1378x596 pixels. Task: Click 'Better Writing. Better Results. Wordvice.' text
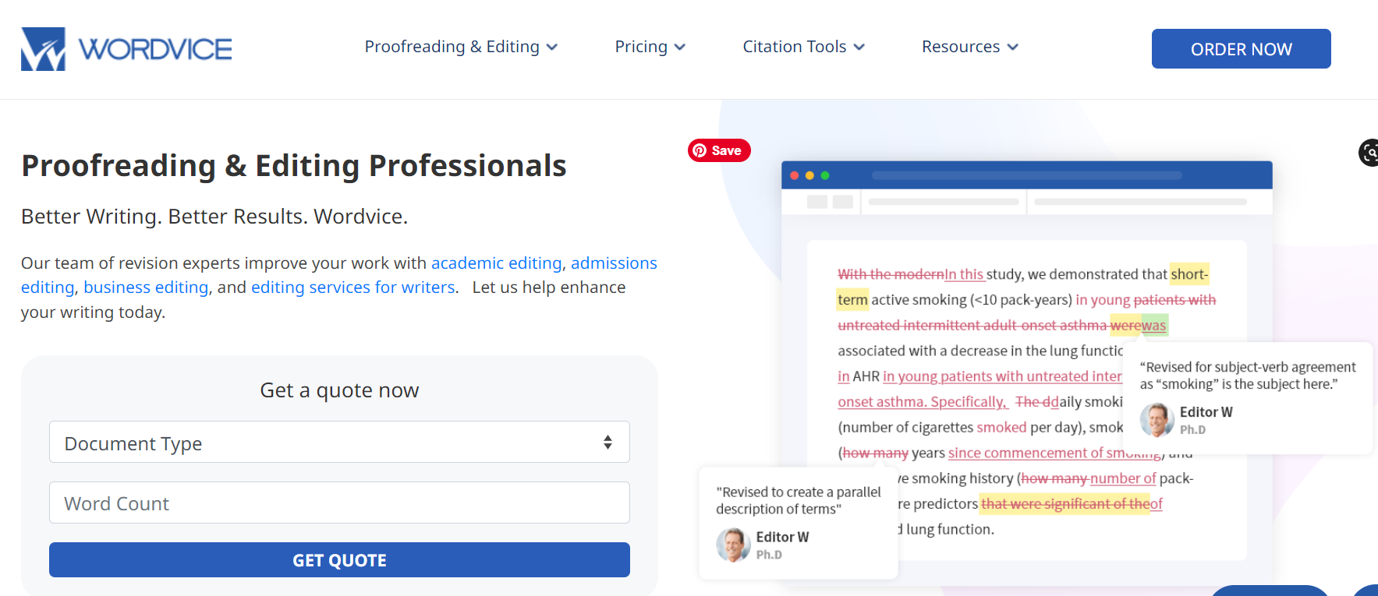(x=214, y=217)
